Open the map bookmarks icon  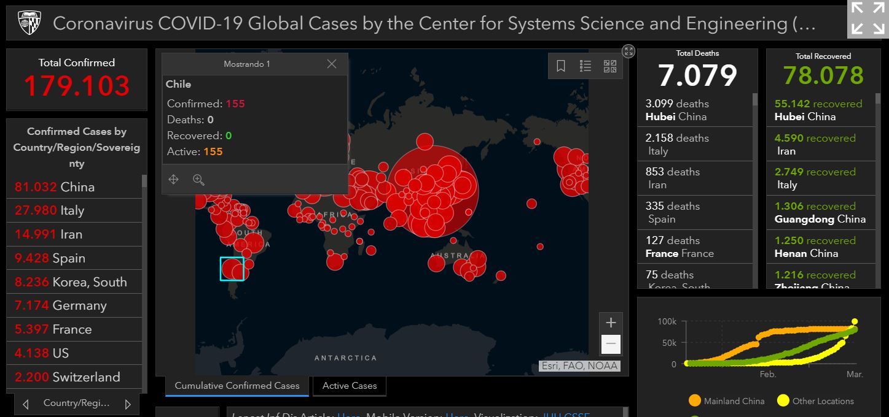point(561,66)
